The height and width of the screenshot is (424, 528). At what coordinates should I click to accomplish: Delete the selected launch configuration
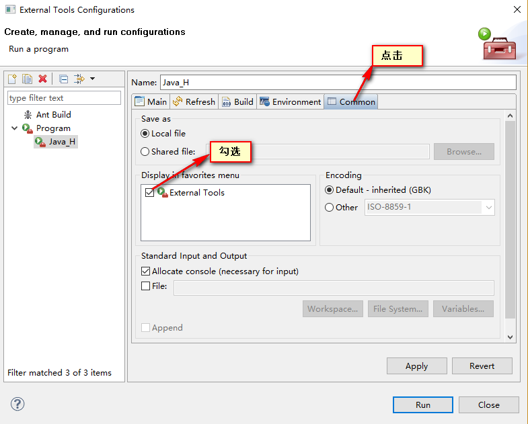42,79
